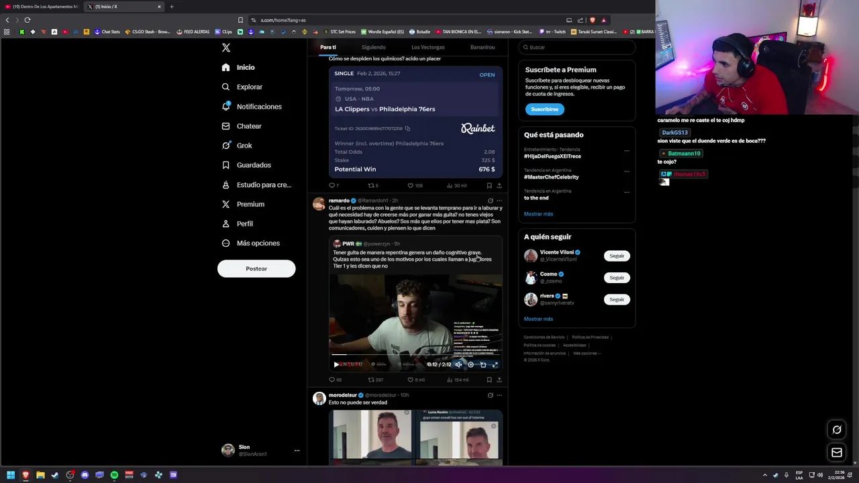This screenshot has height=483, width=859.
Task: Focus the Buscar search field
Action: (x=576, y=47)
